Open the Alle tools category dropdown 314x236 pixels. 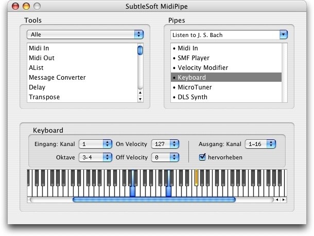(85, 34)
